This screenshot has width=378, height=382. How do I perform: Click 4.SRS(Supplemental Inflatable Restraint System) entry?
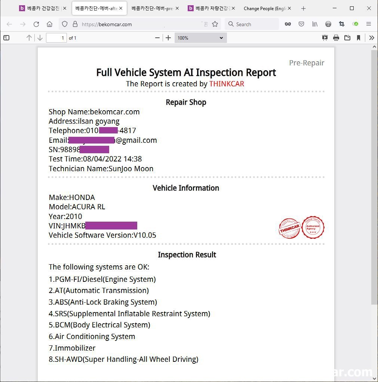point(129,314)
